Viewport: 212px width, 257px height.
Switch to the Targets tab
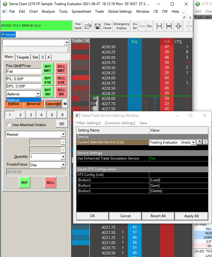click(23, 57)
